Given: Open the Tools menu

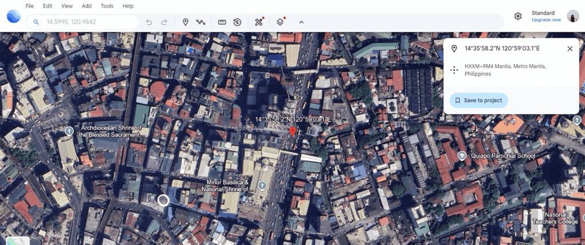Looking at the screenshot, I should point(107,6).
